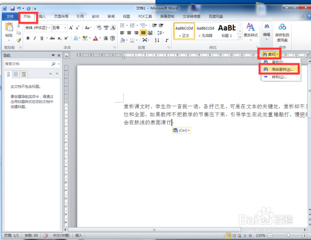Open the PDF工具 ribbon tab
Viewport: 311px width, 240px height.
(x=145, y=16)
